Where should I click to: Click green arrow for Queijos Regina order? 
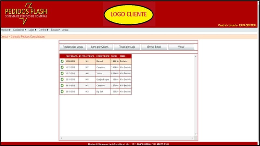[62, 79]
